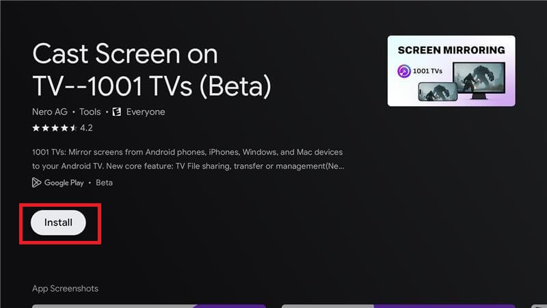Click the 1001 TVs purple logo icon
Screen dimensions: 547x308
(x=404, y=71)
